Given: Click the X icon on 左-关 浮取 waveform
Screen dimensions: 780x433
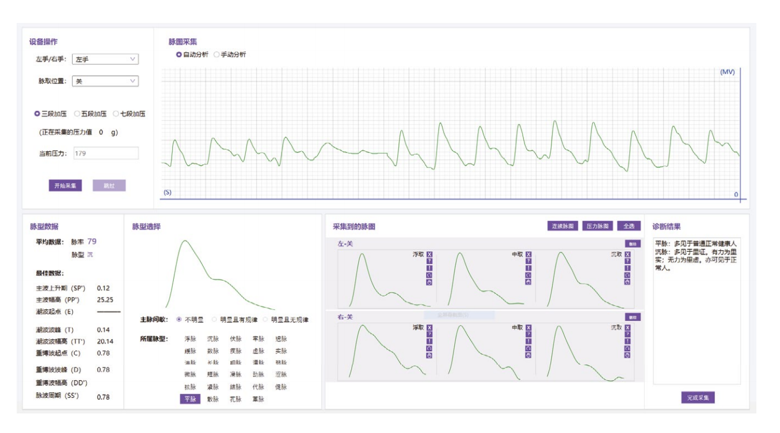Looking at the screenshot, I should [x=429, y=254].
